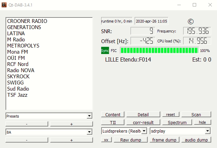Viewport: 217px width, 148px height.
Task: Click the copyright symbol icon
Action: 191,22
